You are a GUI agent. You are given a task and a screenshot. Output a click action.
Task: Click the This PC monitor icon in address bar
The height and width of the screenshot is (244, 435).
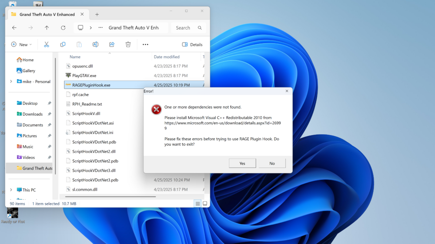tap(80, 27)
